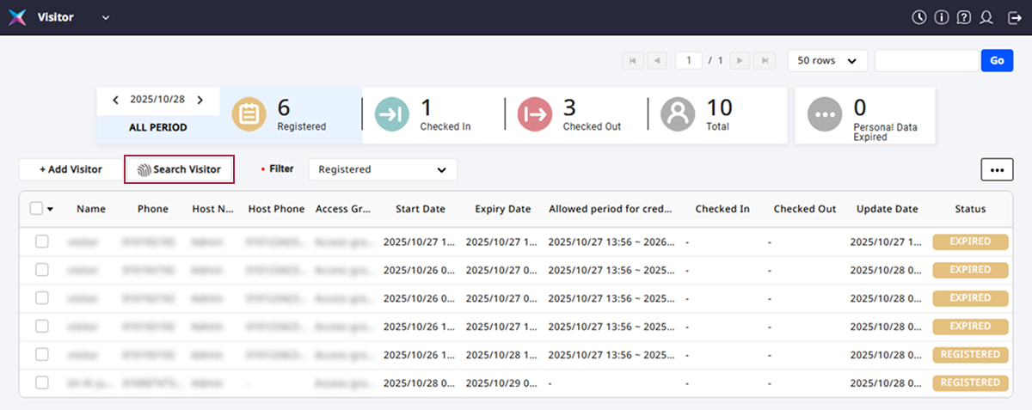Click the search input field beside Go
Image resolution: width=1032 pixels, height=410 pixels.
(x=927, y=61)
